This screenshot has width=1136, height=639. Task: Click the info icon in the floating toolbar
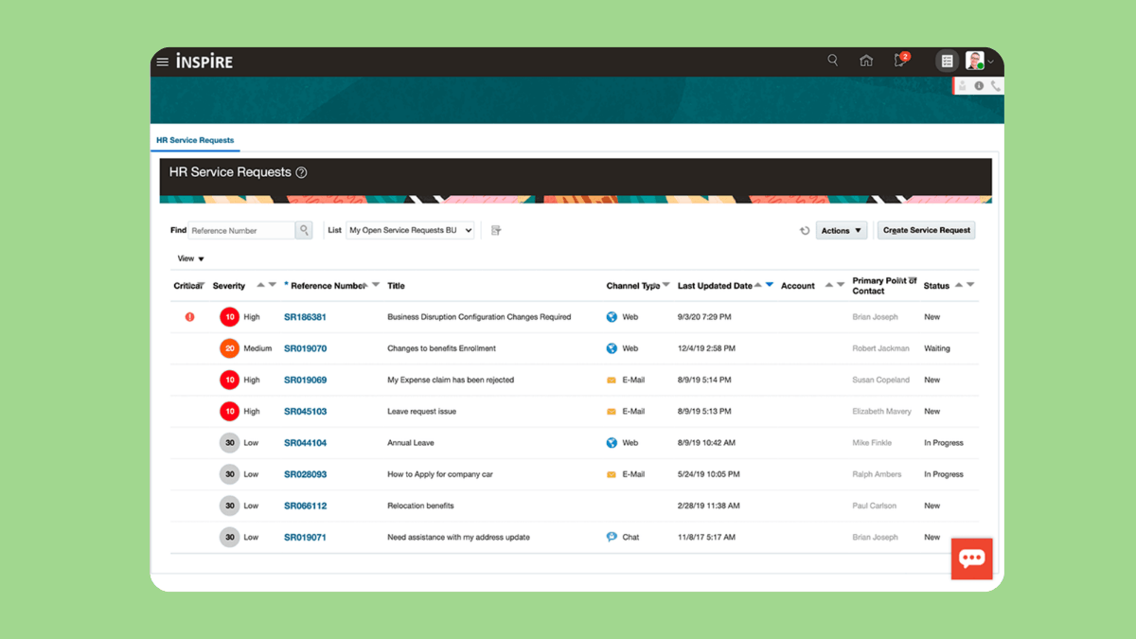click(979, 85)
